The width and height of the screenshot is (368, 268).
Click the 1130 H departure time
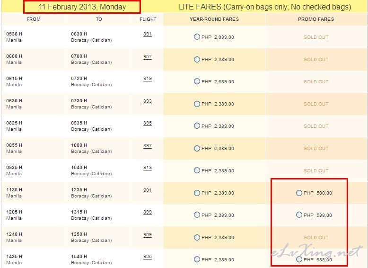14,189
